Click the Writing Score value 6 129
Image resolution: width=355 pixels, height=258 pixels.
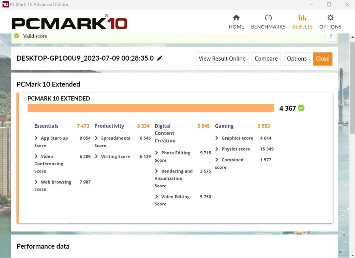(145, 157)
